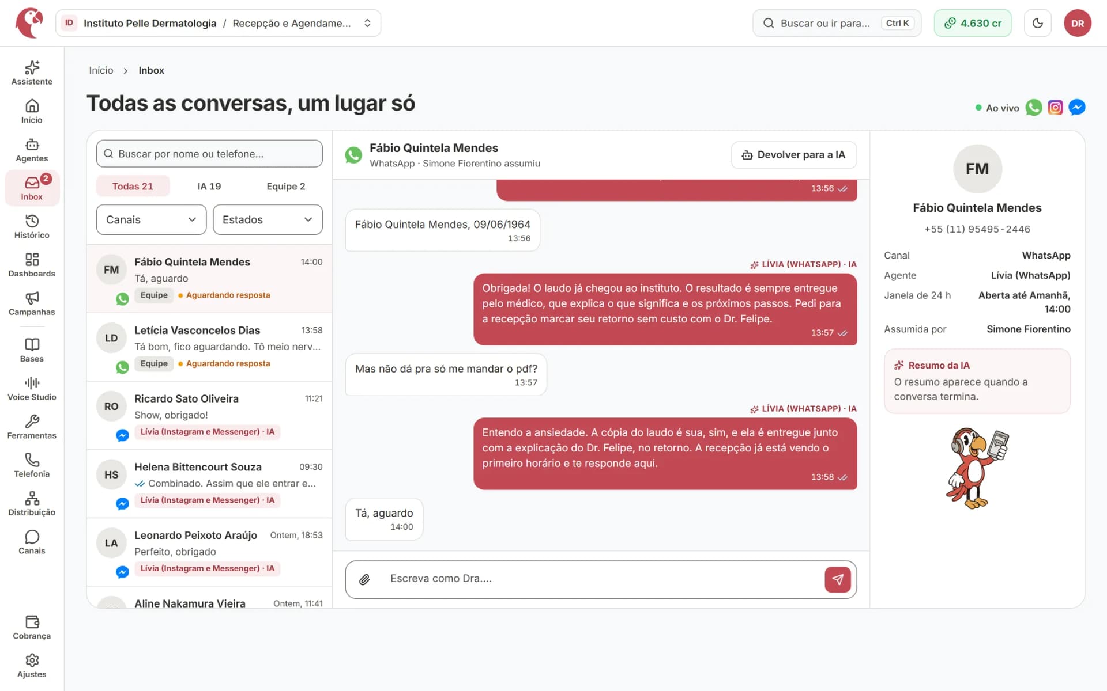Screen dimensions: 1107x691
Task: Click the WhatsApp live channel icon
Action: pos(1034,108)
